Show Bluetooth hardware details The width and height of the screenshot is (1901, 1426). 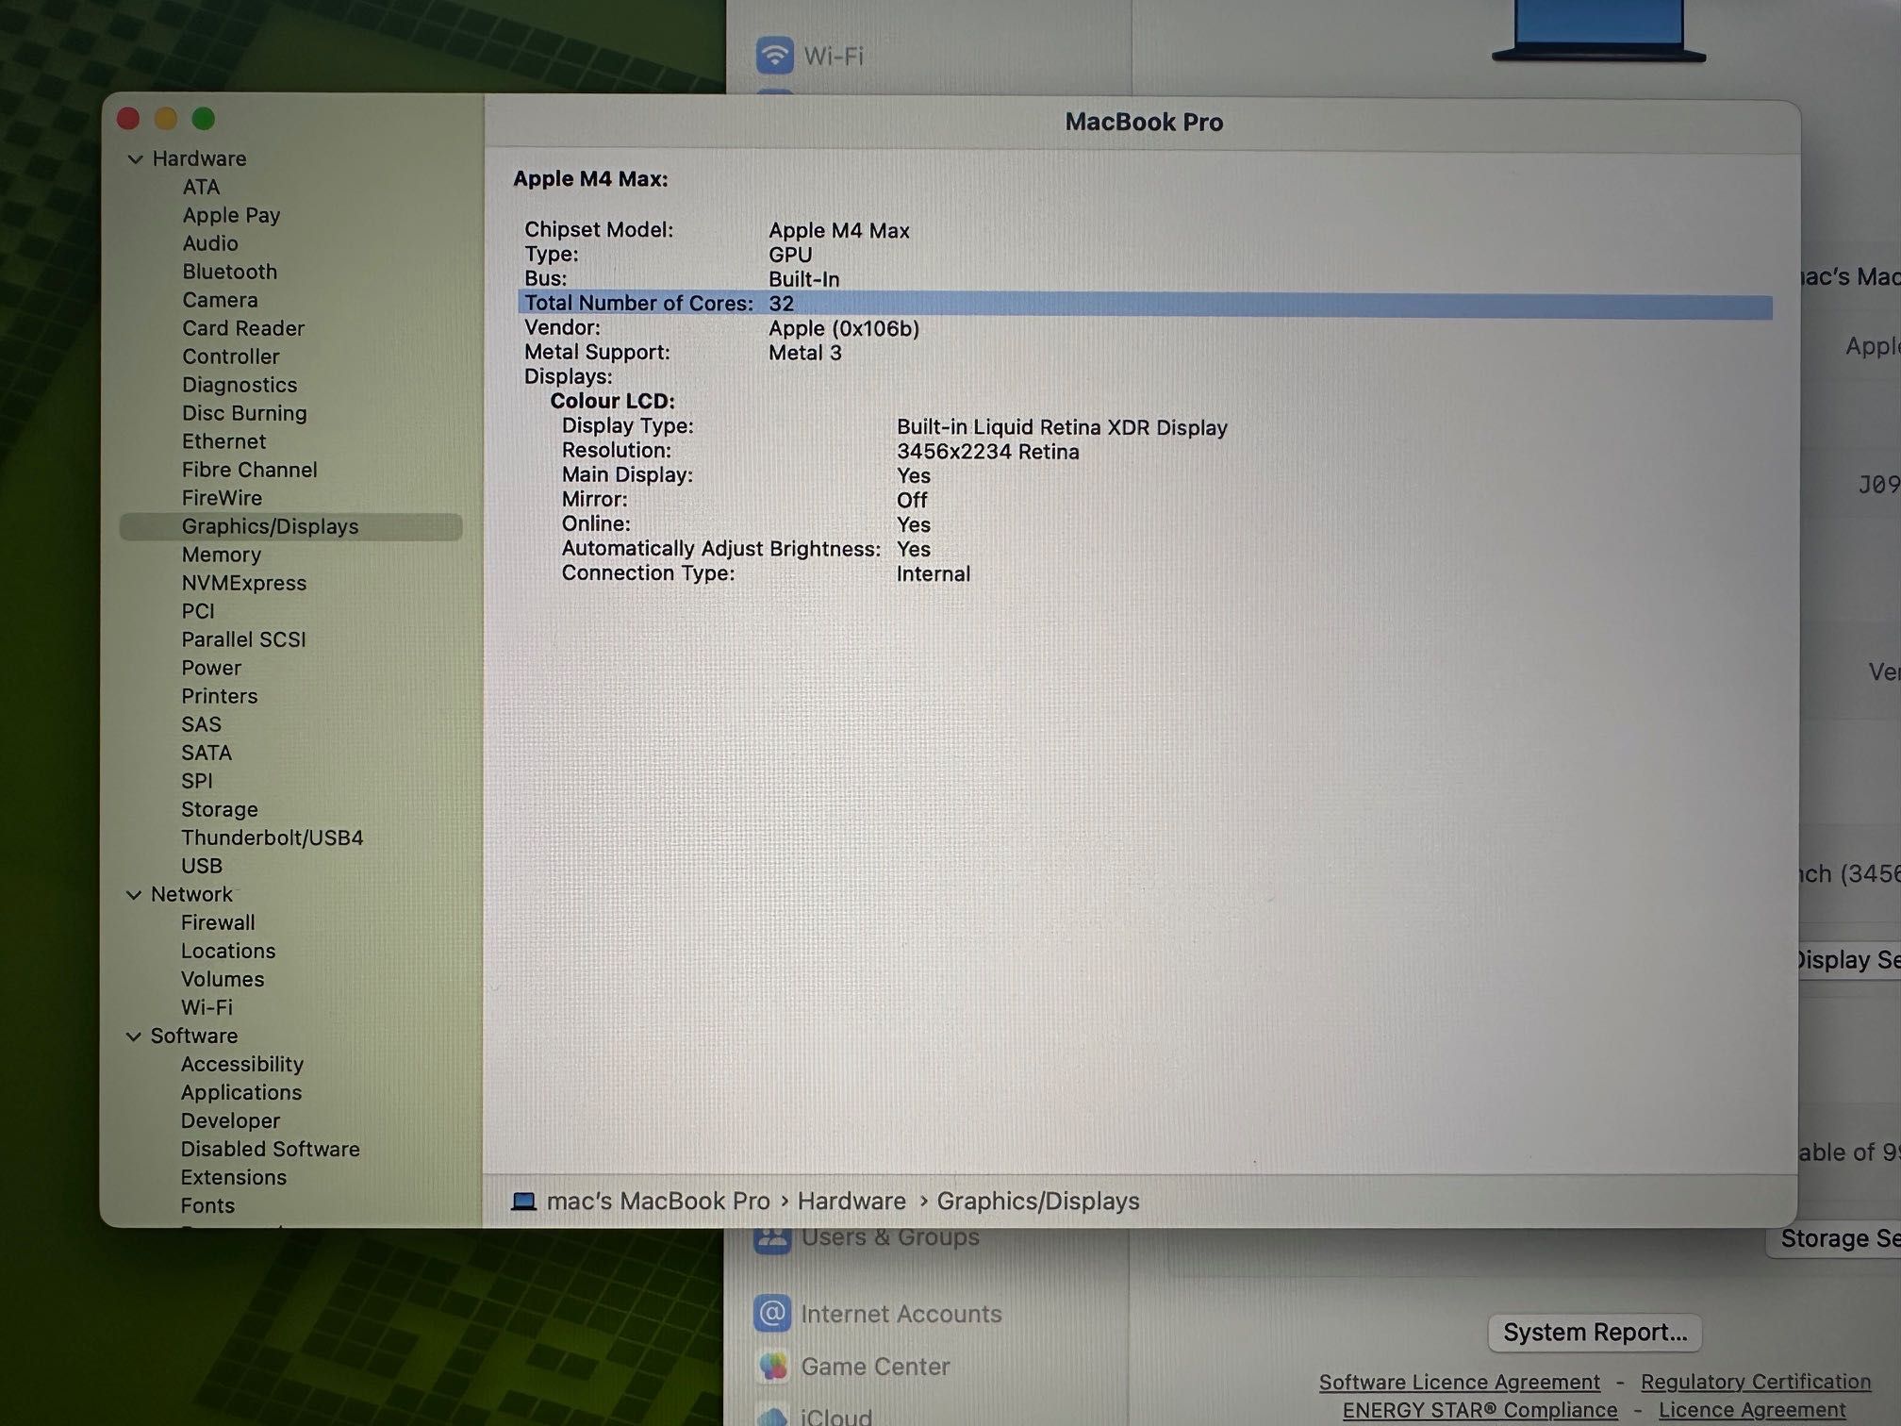230,272
